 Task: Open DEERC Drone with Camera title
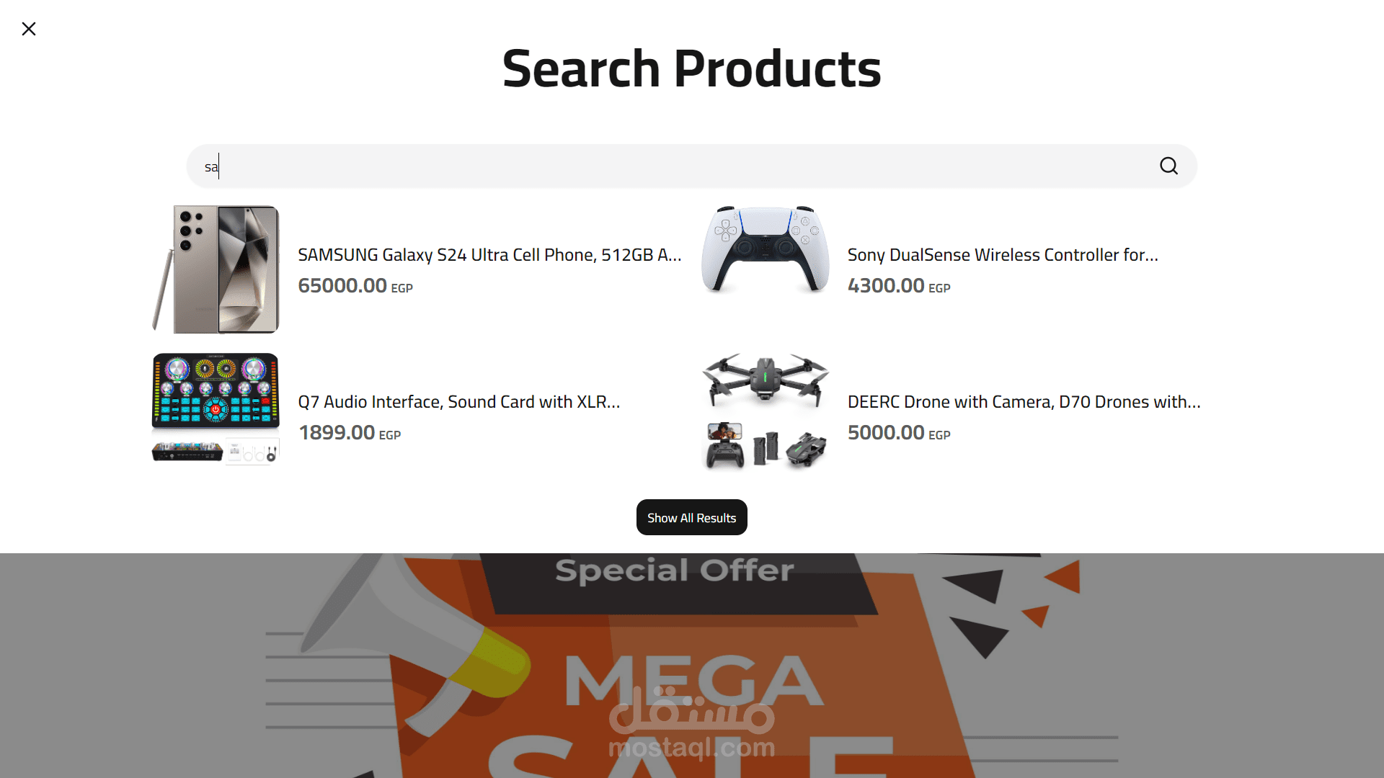tap(1024, 402)
